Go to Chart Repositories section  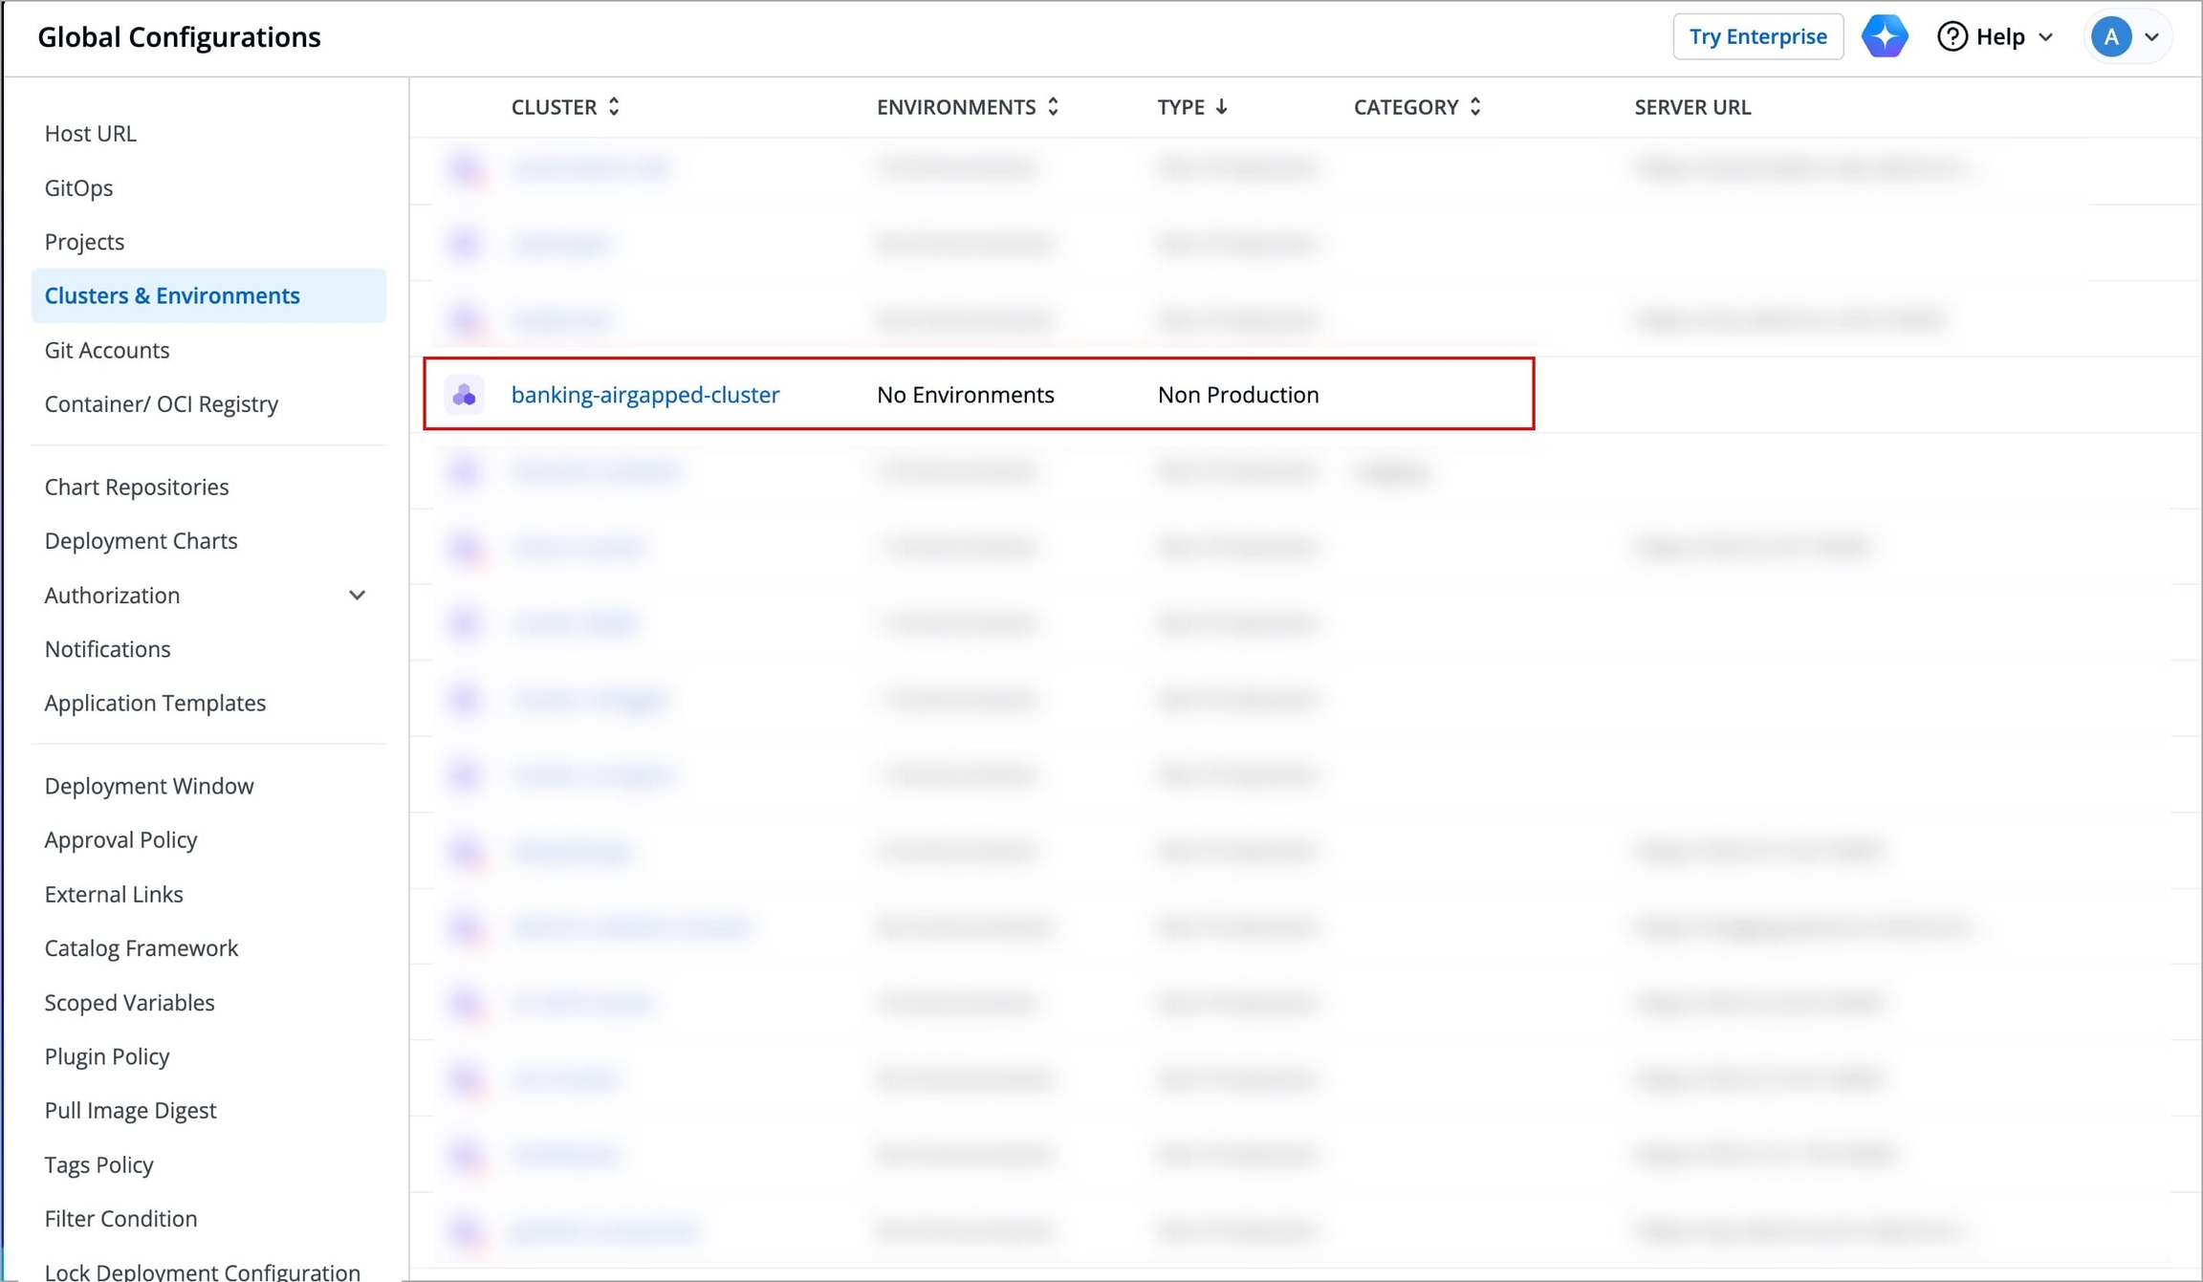[x=137, y=487]
